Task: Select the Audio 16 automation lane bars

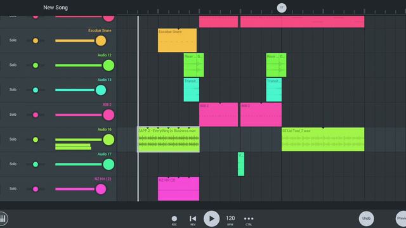Action: (74, 146)
